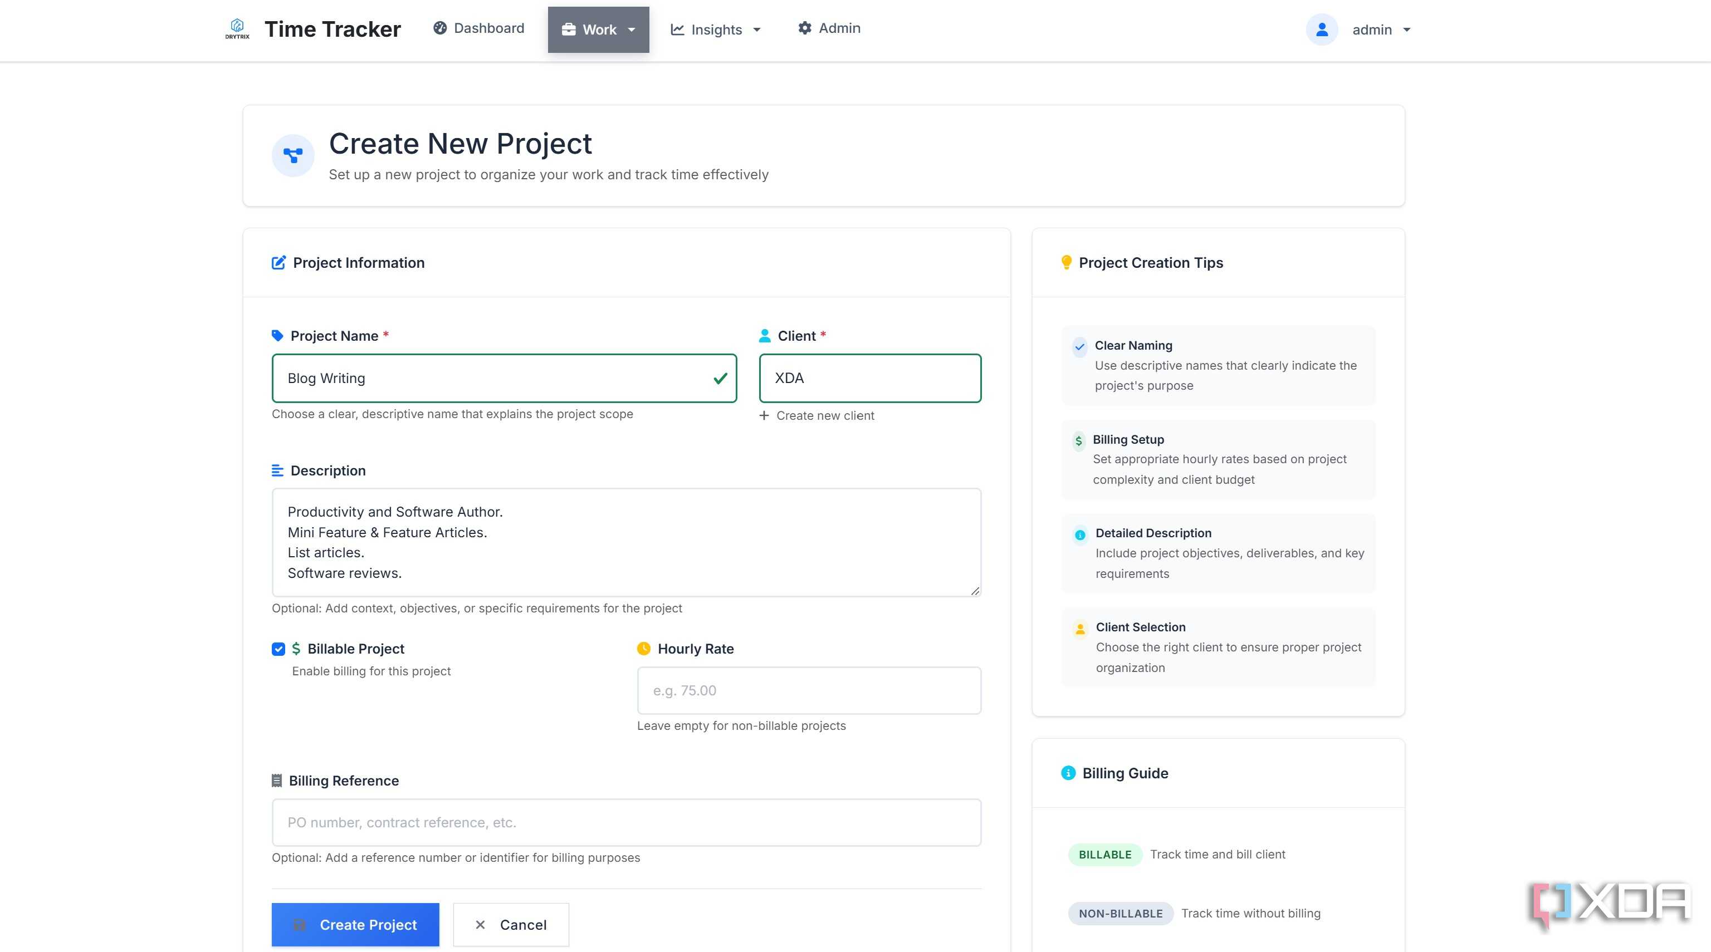Click the dollar icon beside Billable Project
The width and height of the screenshot is (1711, 952).
point(296,649)
